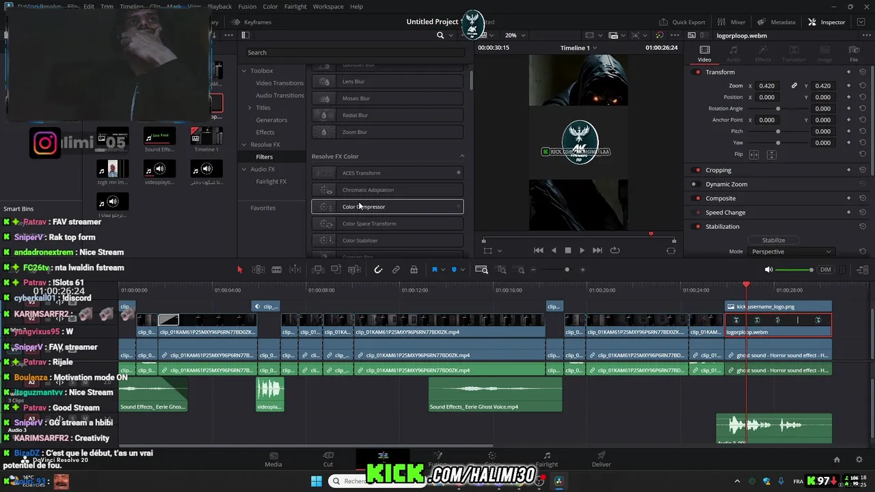Click the Flip vertical icon
The image size is (875, 492).
[x=771, y=154]
